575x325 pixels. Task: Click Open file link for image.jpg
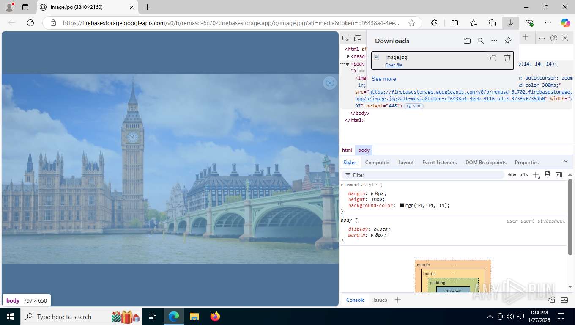click(x=394, y=65)
